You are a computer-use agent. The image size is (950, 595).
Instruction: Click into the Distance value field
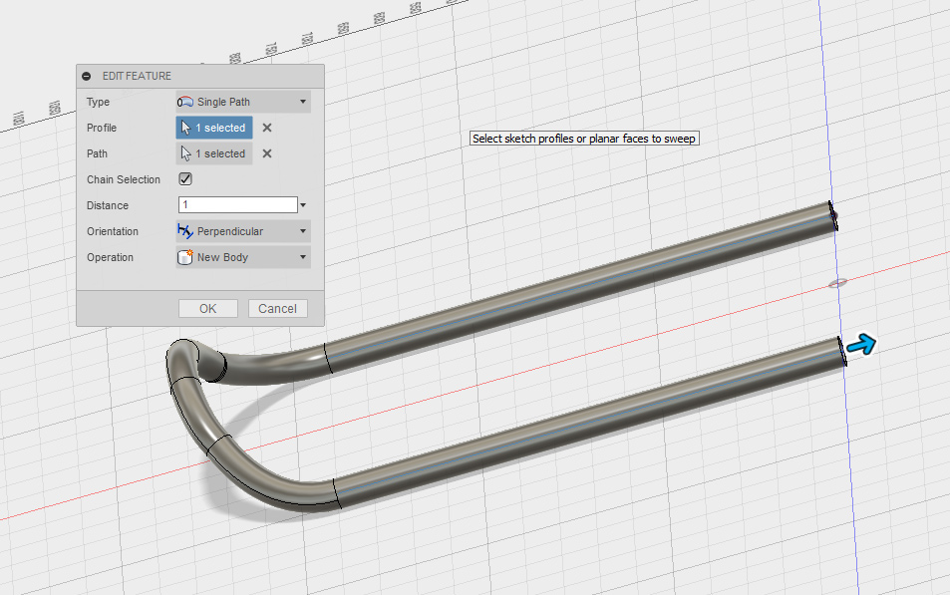(x=237, y=205)
